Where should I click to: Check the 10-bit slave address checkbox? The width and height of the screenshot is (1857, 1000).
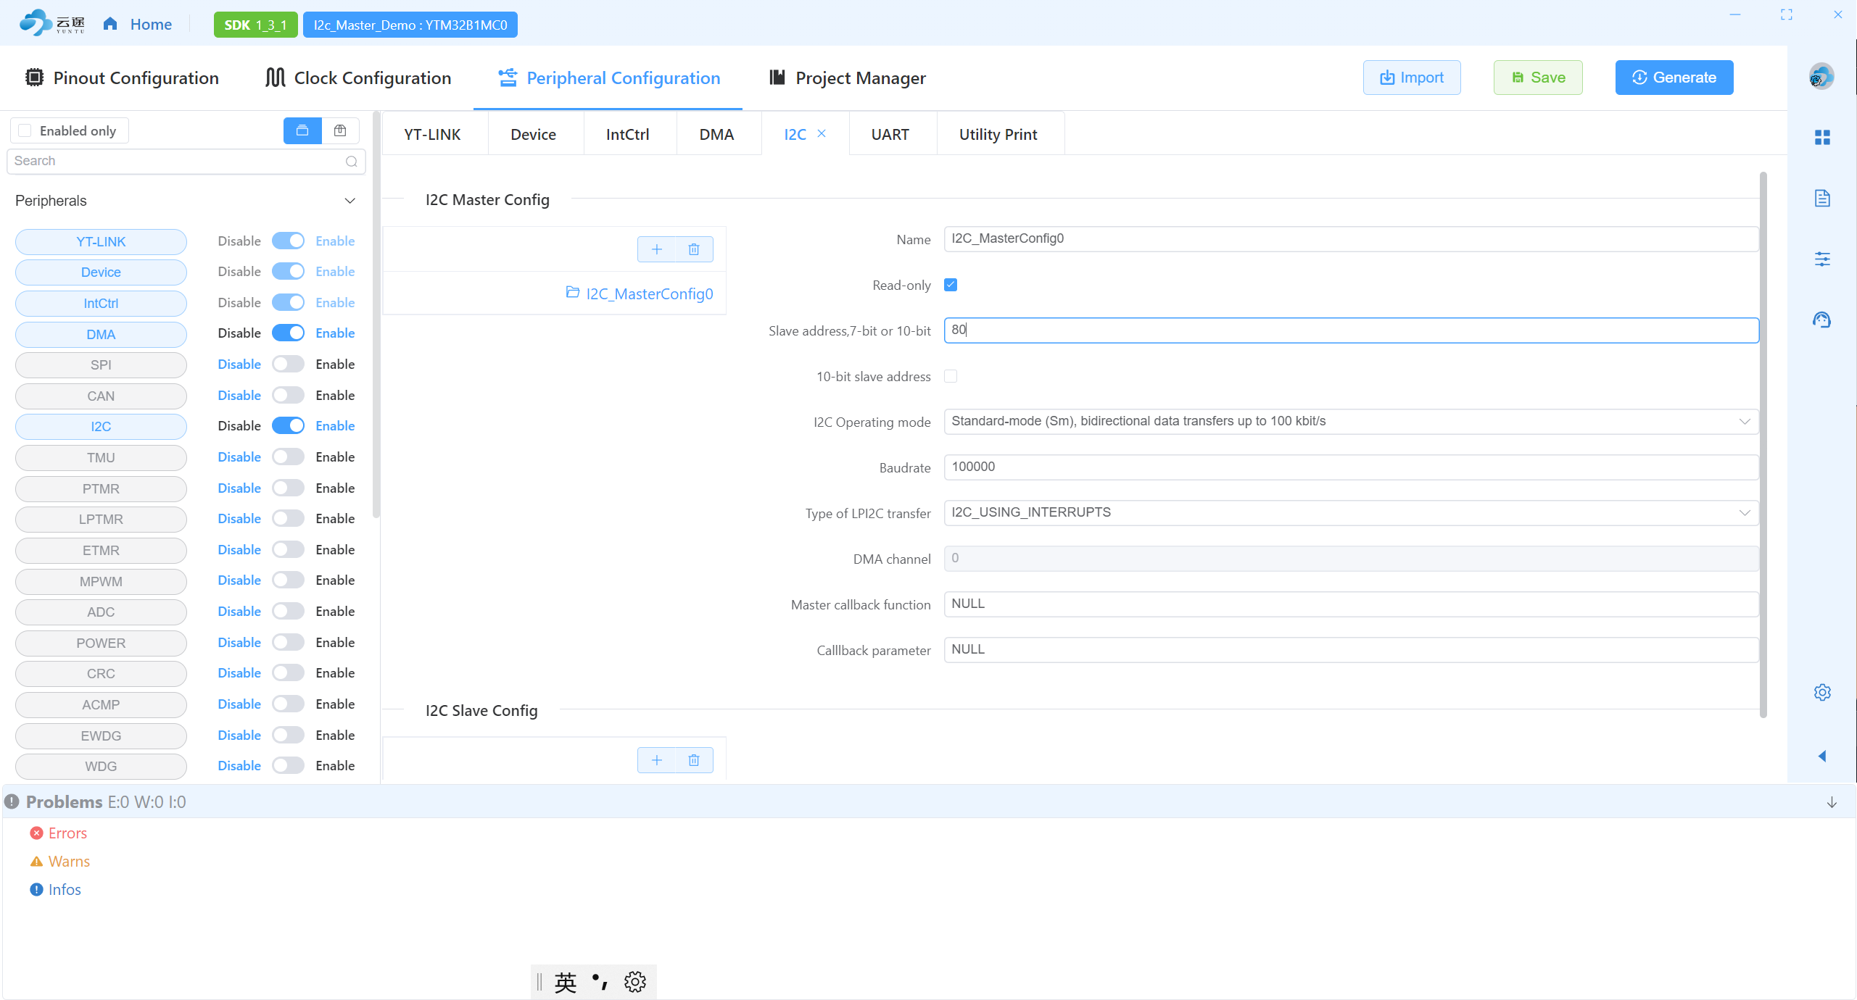click(x=951, y=376)
